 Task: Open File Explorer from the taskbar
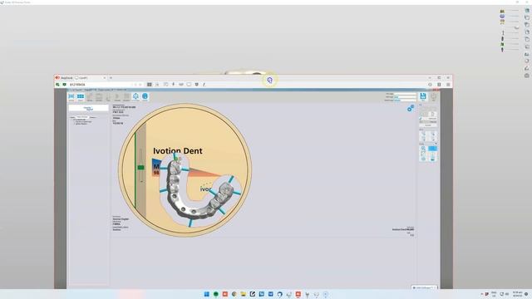coord(244,294)
